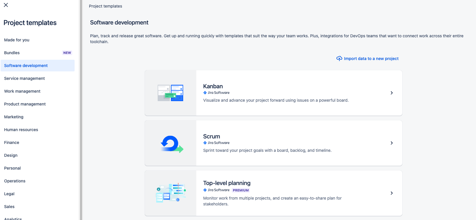This screenshot has height=220, width=476.
Task: Click Kanban description about powerful board
Action: coord(276,100)
